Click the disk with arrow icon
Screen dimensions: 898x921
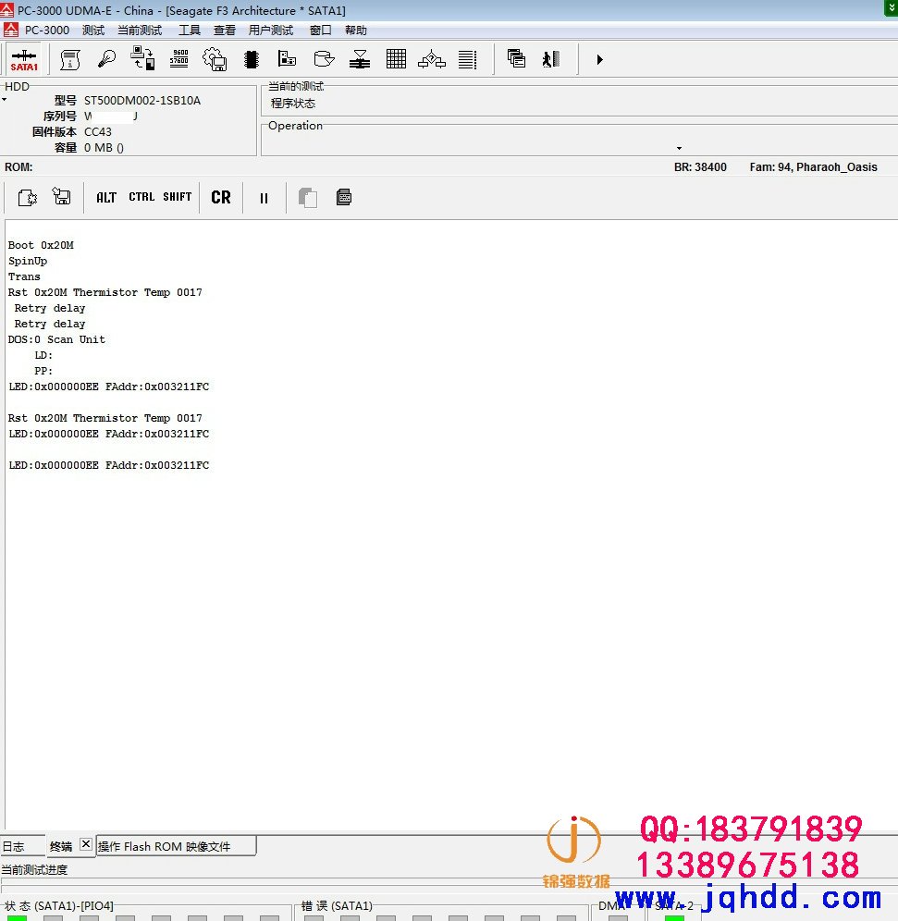pos(324,59)
